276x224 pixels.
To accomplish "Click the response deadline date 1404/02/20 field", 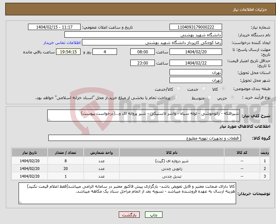I will [x=196, y=52].
